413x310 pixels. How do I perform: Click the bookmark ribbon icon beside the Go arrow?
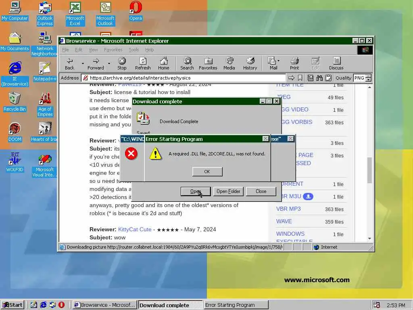tap(300, 78)
